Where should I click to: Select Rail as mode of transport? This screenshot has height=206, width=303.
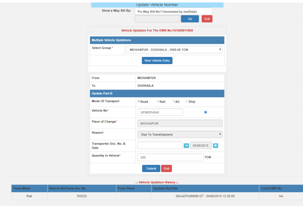pyautogui.click(x=158, y=101)
